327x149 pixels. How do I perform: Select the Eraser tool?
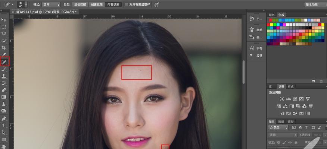(4, 90)
